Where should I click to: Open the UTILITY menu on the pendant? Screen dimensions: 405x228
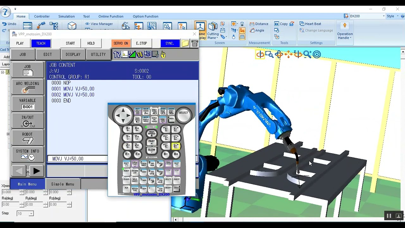click(98, 54)
